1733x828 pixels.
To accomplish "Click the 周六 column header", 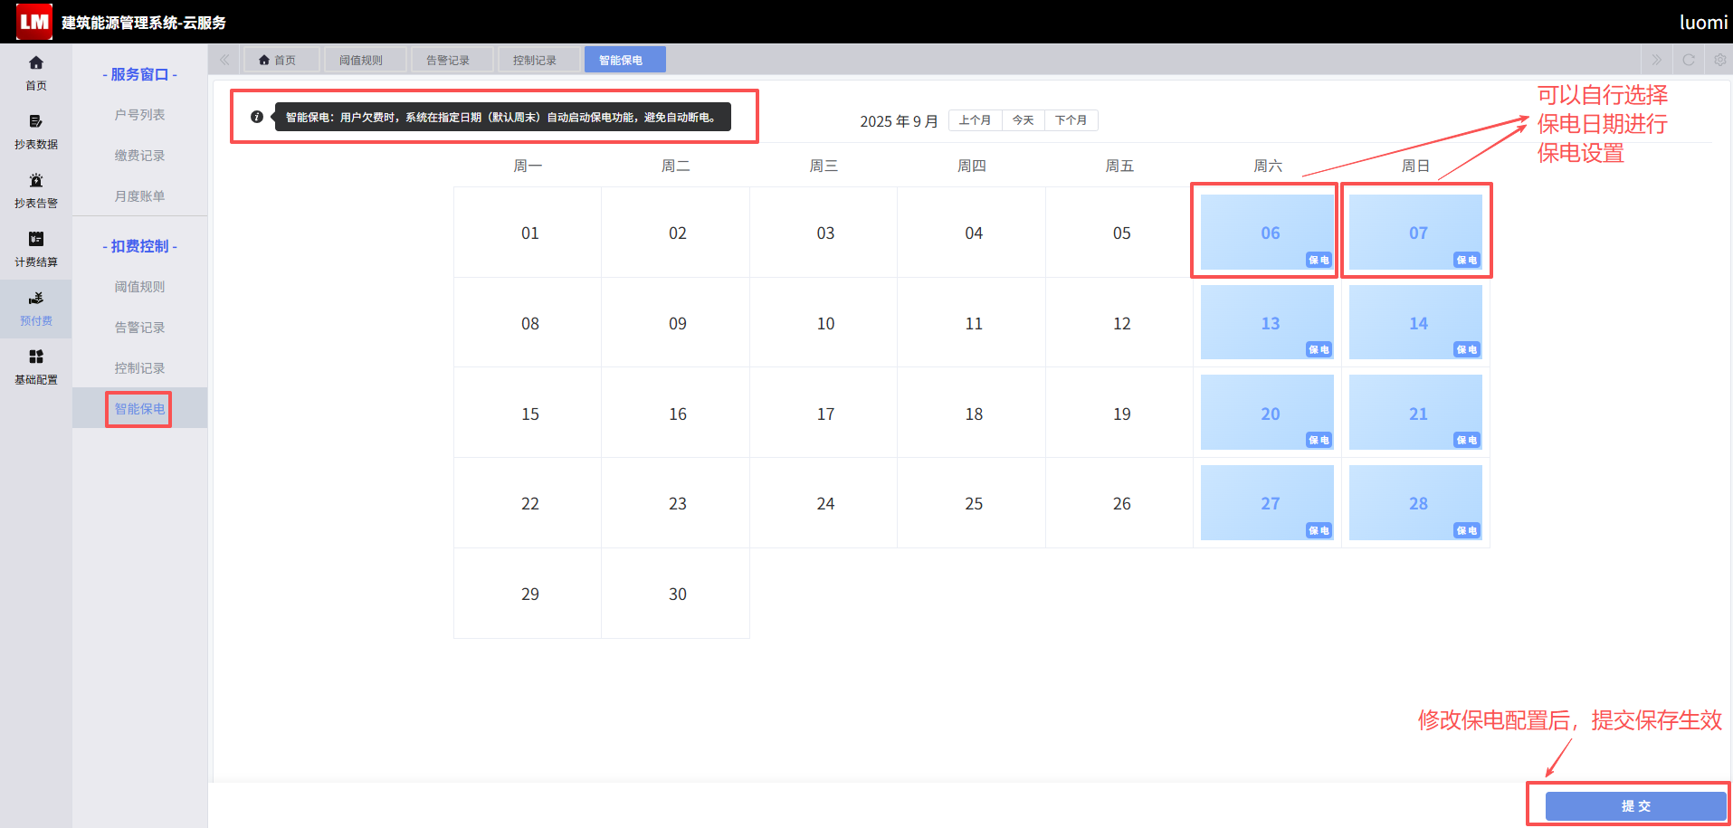I will 1267,166.
